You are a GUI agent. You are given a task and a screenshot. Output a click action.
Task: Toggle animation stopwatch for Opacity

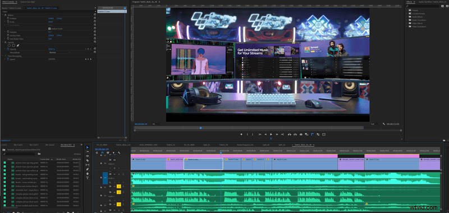(8, 49)
